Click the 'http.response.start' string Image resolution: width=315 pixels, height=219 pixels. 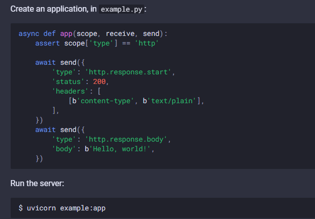coord(130,72)
